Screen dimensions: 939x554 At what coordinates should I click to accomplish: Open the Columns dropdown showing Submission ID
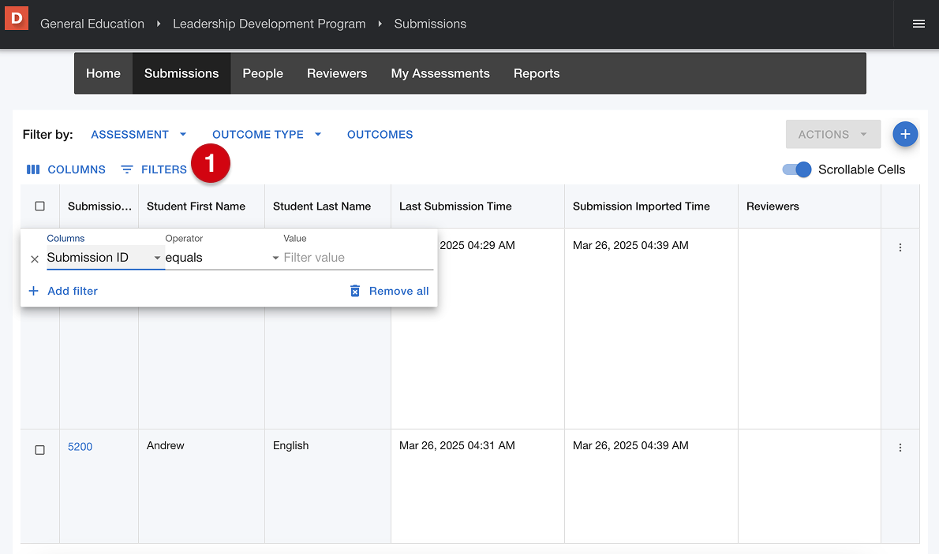(105, 258)
